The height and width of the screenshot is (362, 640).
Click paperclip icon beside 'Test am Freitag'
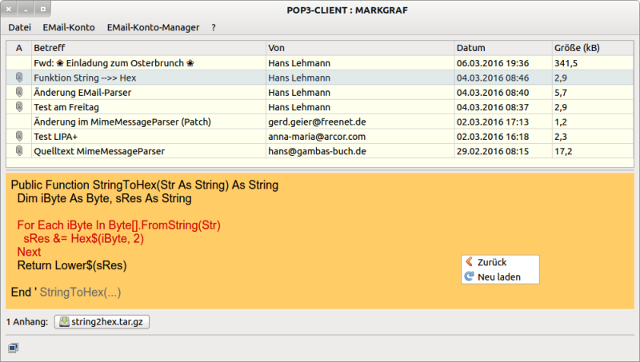(x=19, y=107)
